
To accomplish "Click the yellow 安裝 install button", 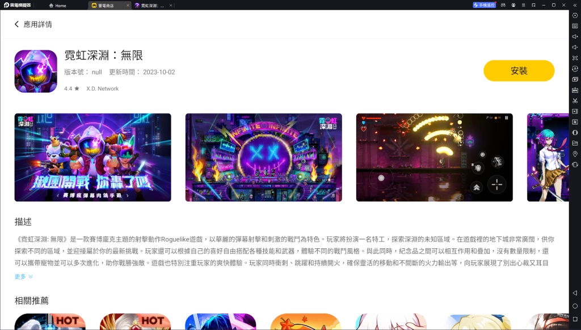I will coord(519,71).
